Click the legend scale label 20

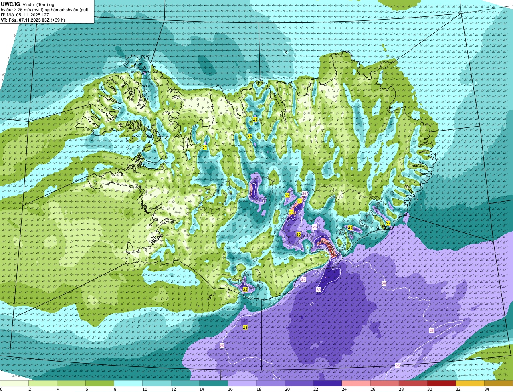click(x=287, y=389)
